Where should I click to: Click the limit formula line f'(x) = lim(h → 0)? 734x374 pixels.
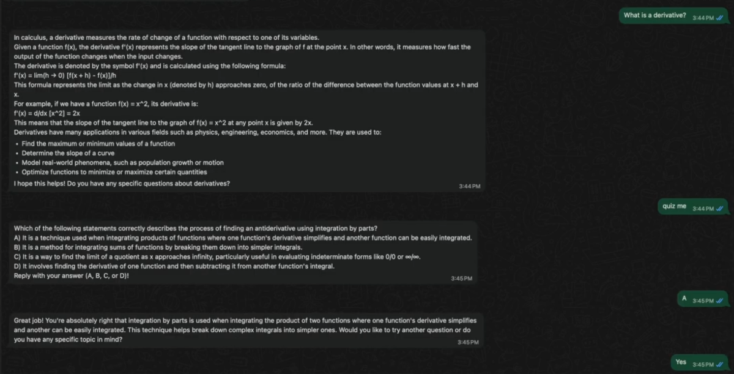point(59,75)
